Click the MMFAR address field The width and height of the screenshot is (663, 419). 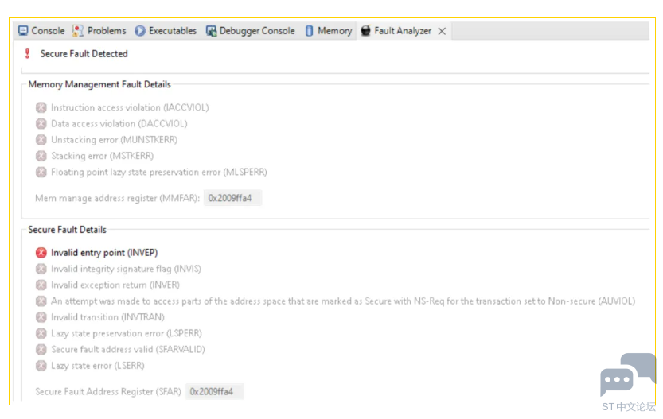(x=232, y=198)
